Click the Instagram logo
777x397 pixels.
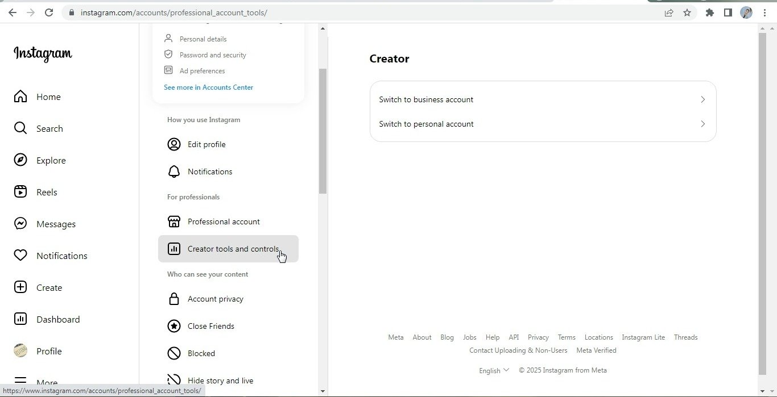(x=43, y=54)
